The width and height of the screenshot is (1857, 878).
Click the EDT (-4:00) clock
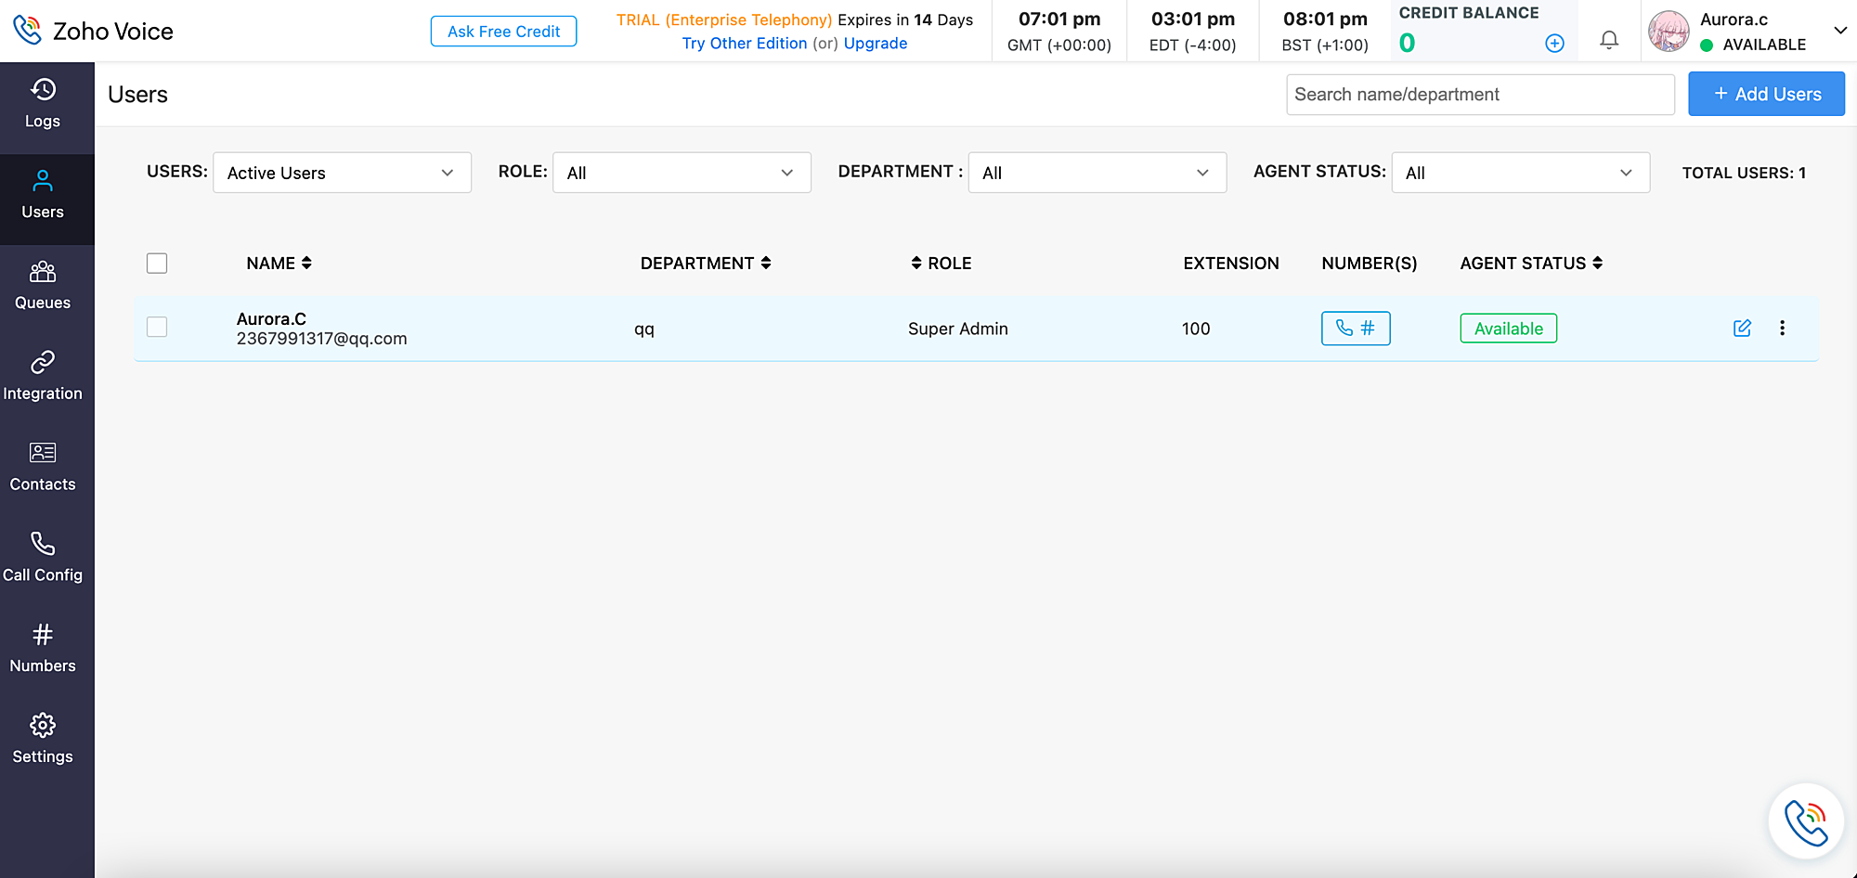pyautogui.click(x=1193, y=32)
